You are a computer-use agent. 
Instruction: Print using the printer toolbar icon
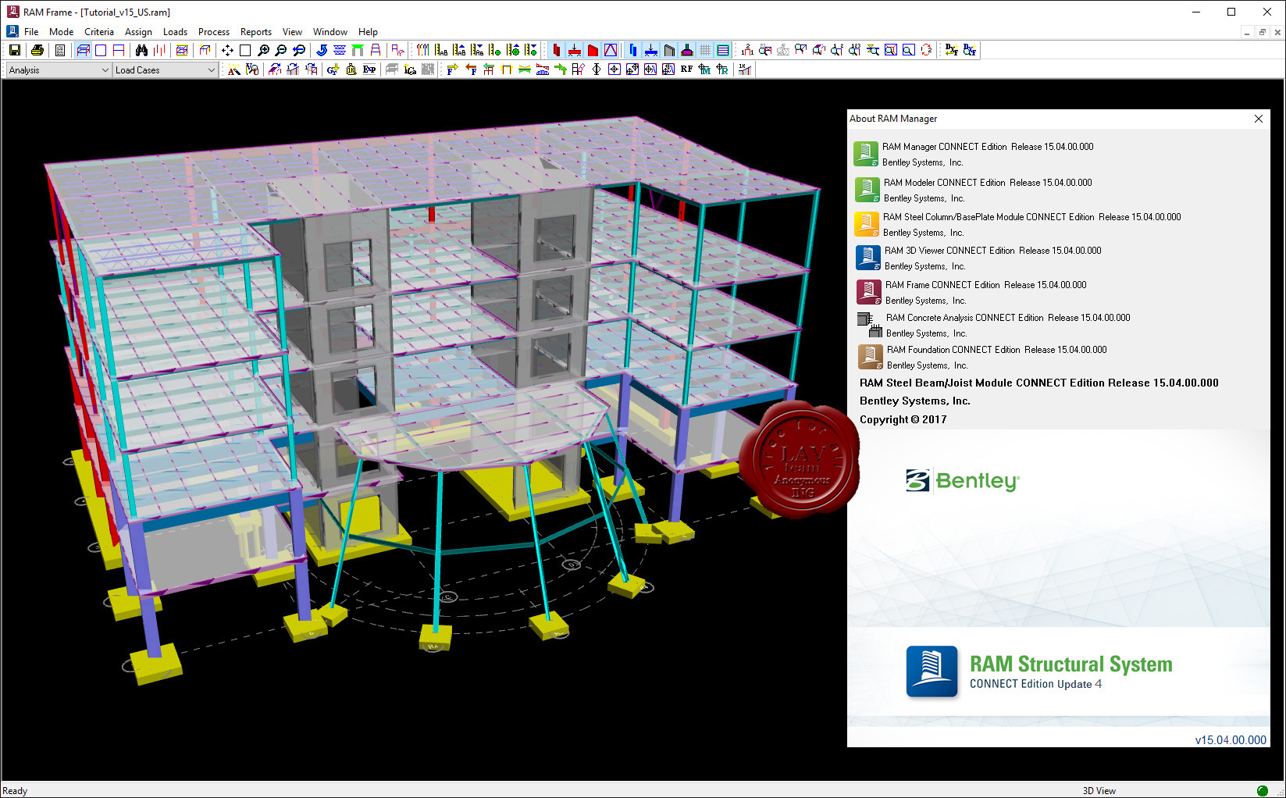pos(37,50)
